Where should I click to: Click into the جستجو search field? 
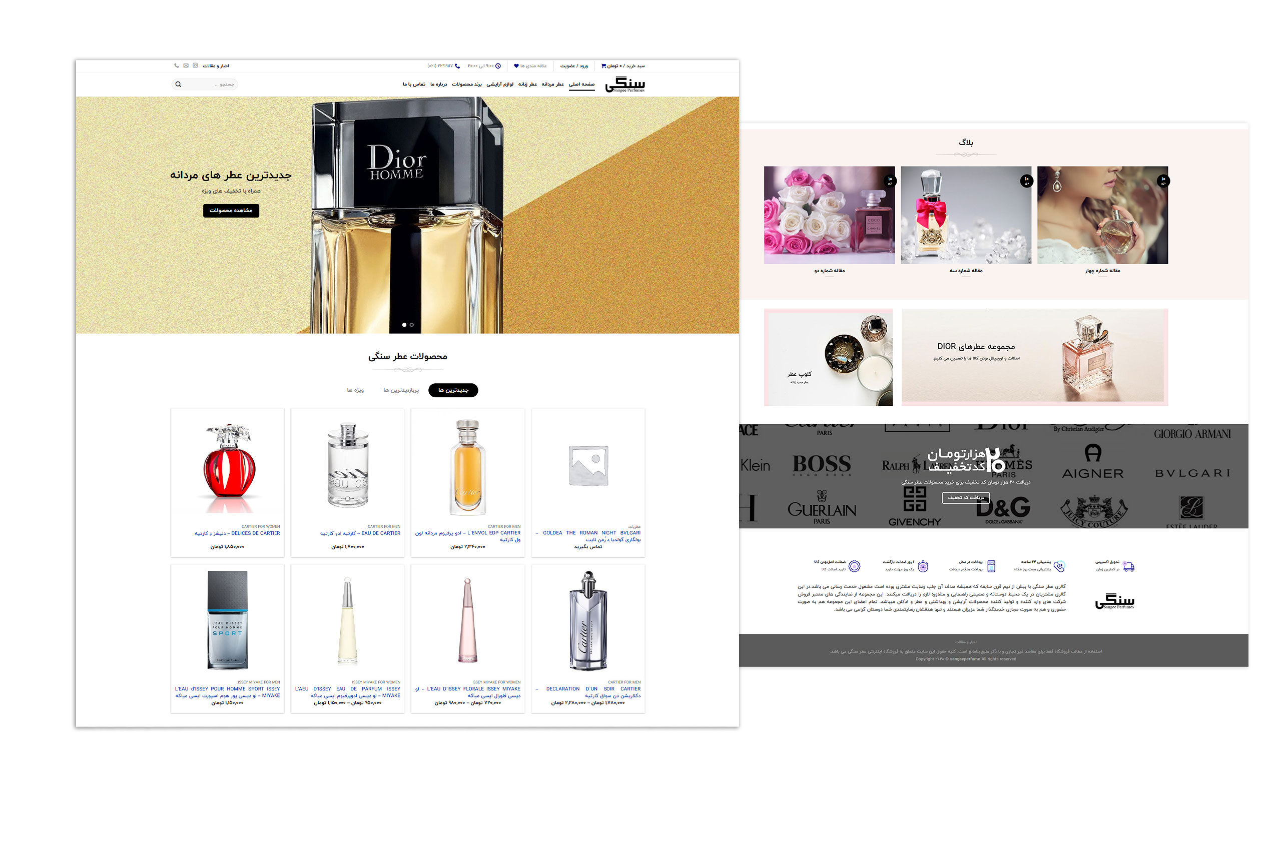205,84
